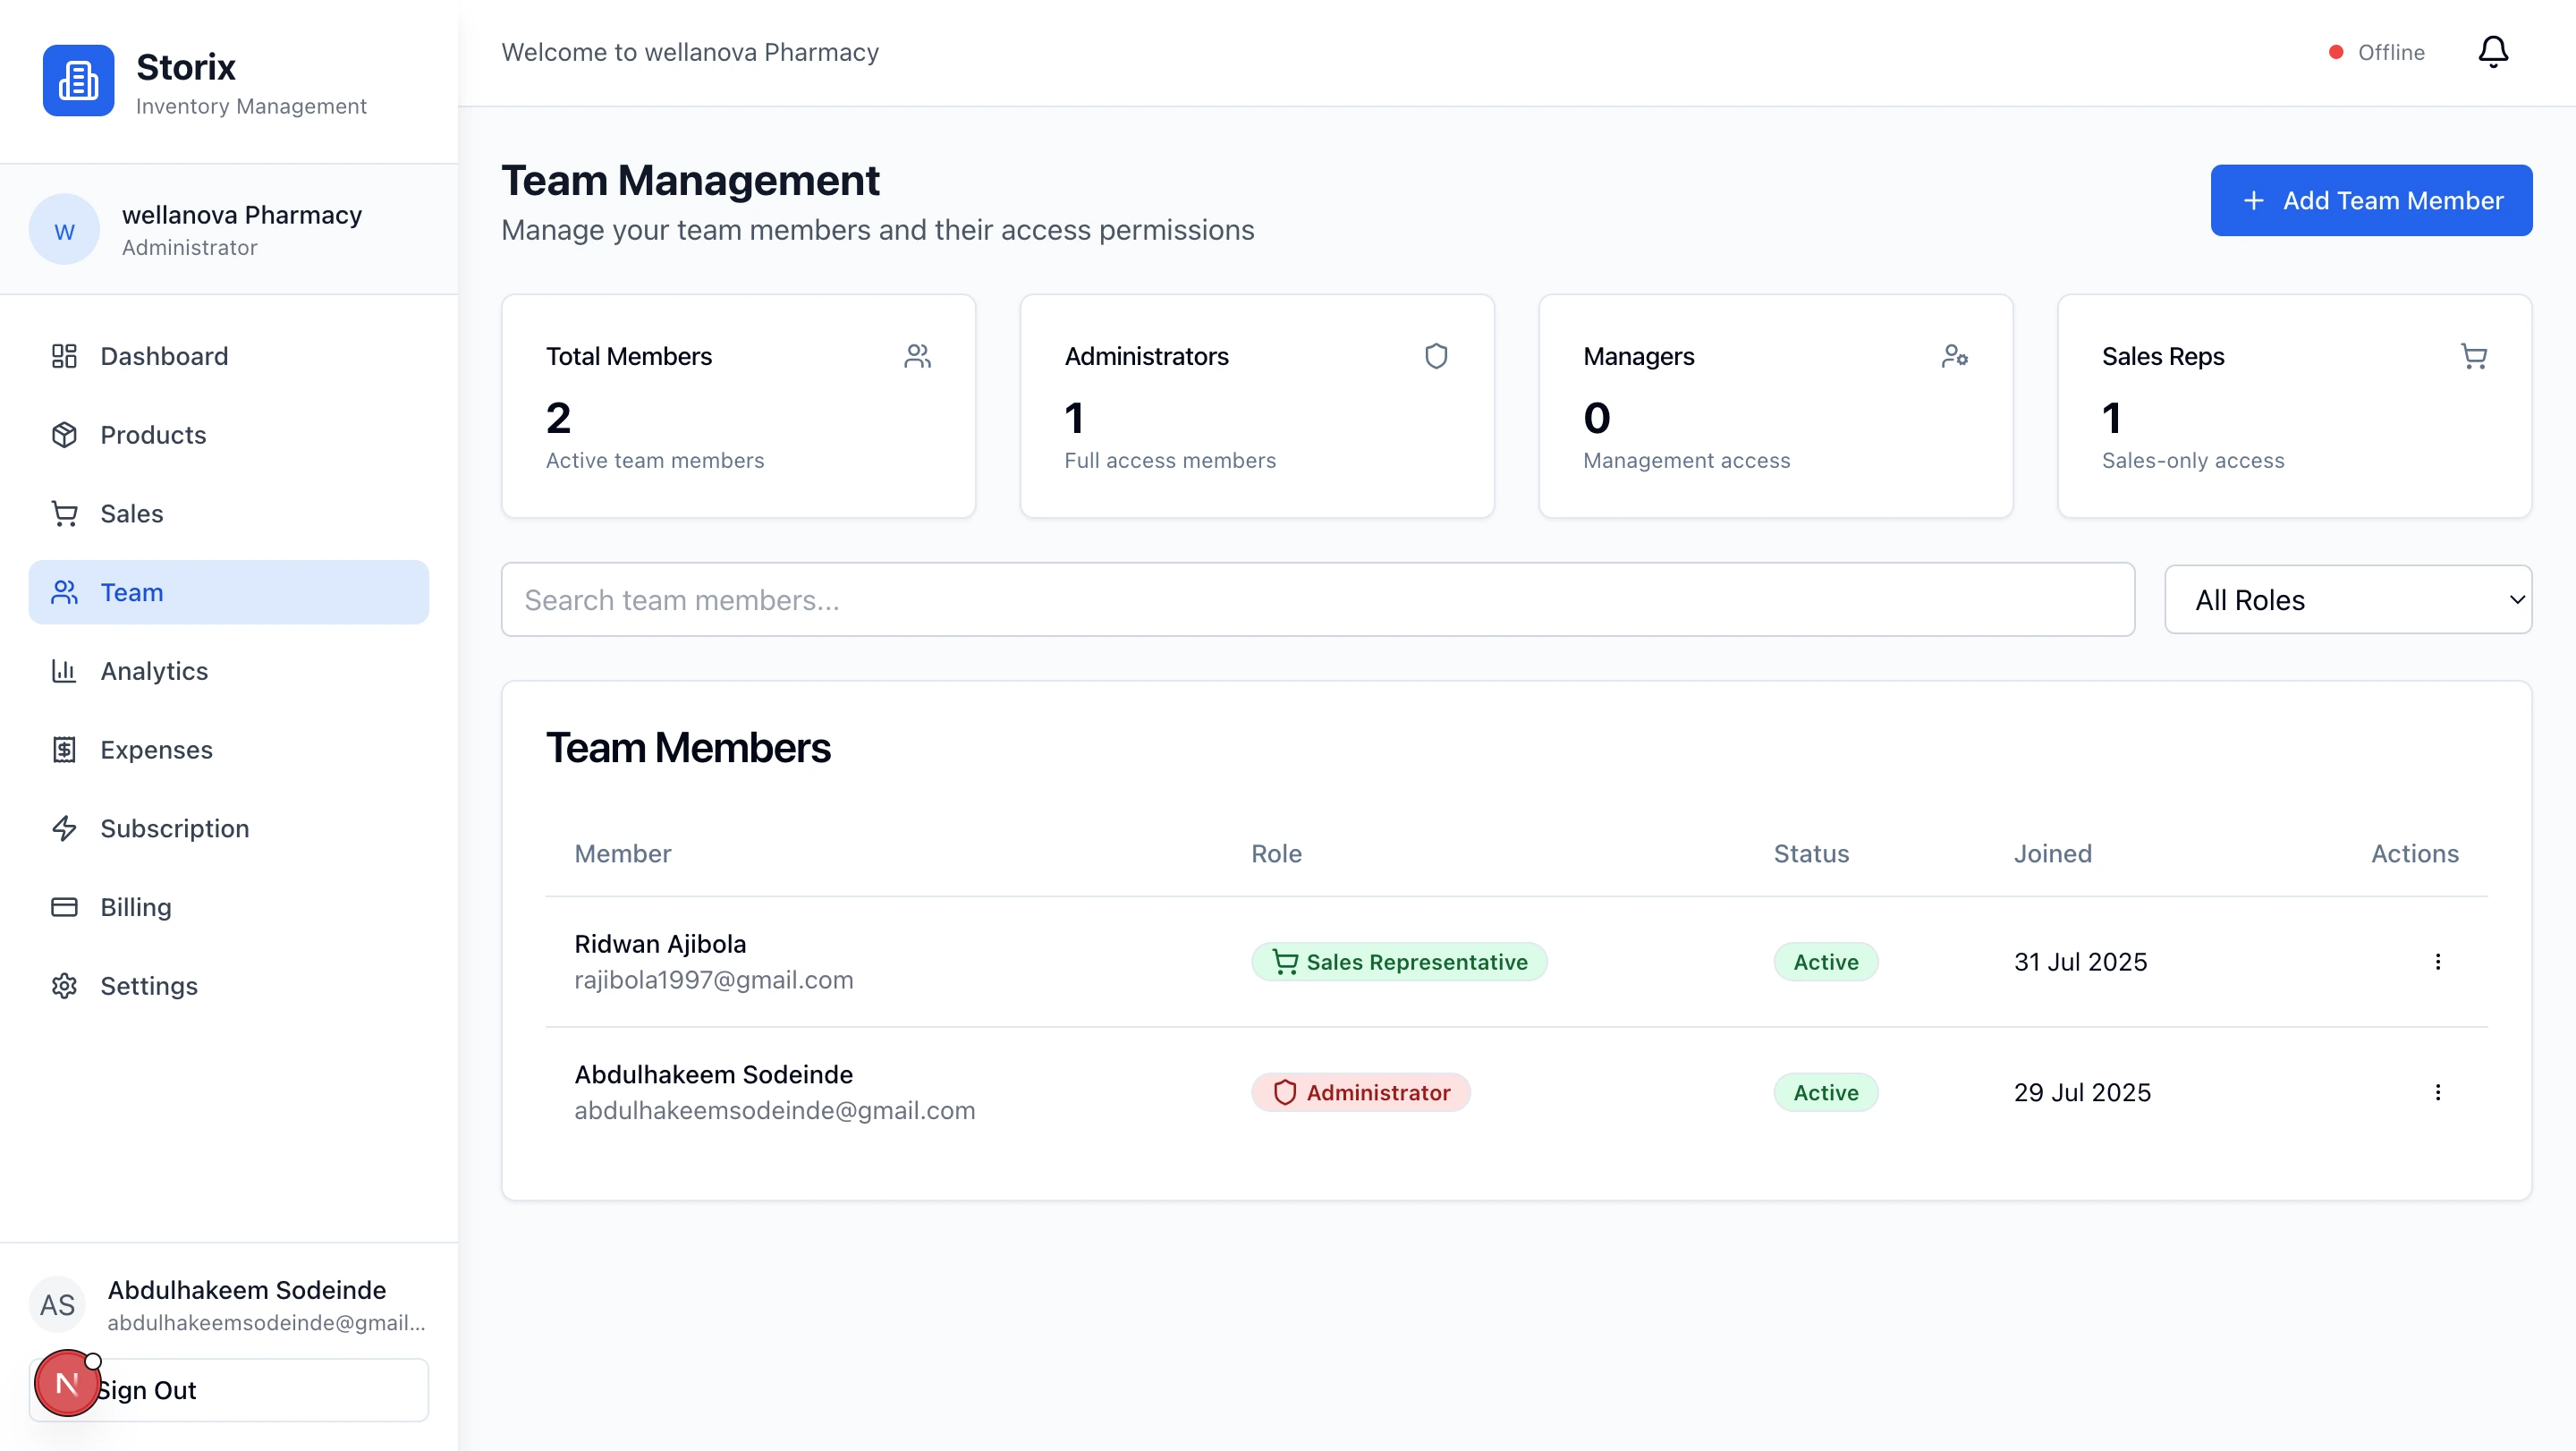Image resolution: width=2576 pixels, height=1451 pixels.
Task: Click the cart icon on Sales Reps card
Action: [x=2473, y=356]
